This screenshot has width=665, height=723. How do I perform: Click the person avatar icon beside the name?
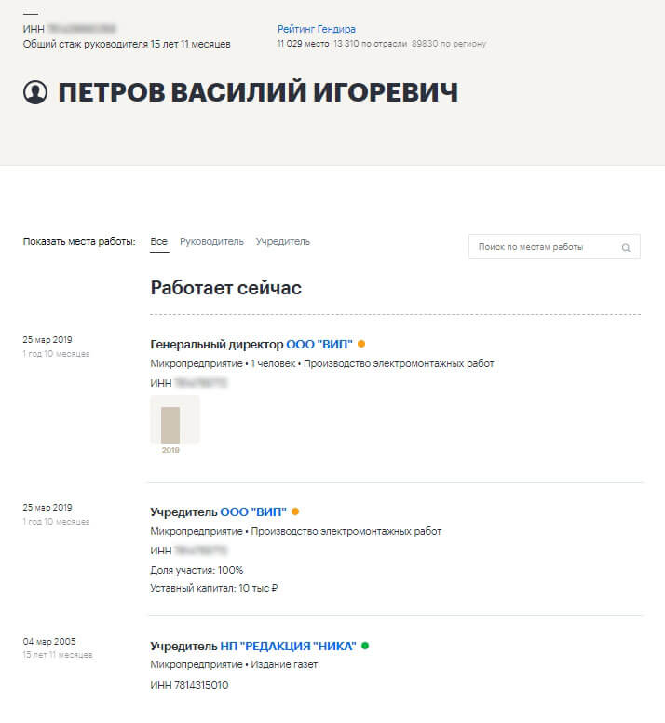[x=35, y=93]
